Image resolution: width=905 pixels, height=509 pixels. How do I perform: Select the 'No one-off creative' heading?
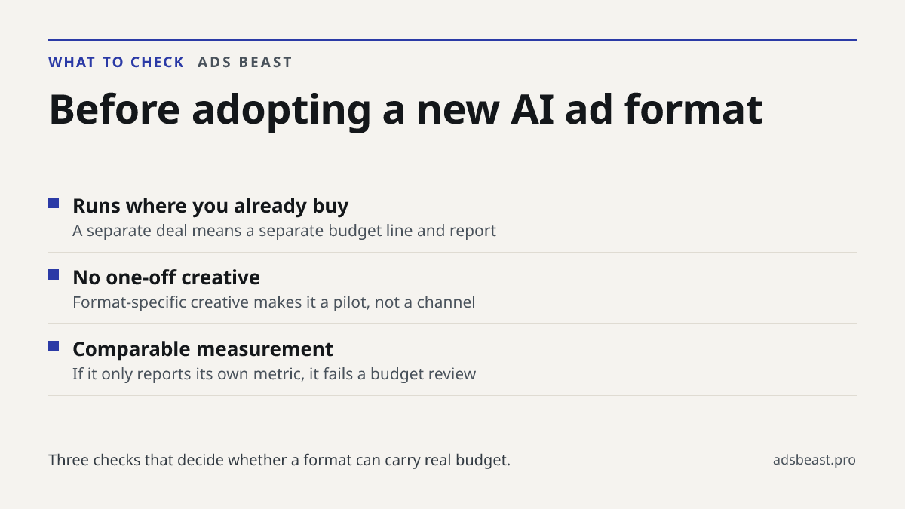point(166,277)
